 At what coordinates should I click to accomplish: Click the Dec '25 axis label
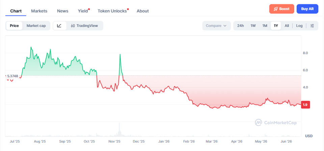pos(139,142)
